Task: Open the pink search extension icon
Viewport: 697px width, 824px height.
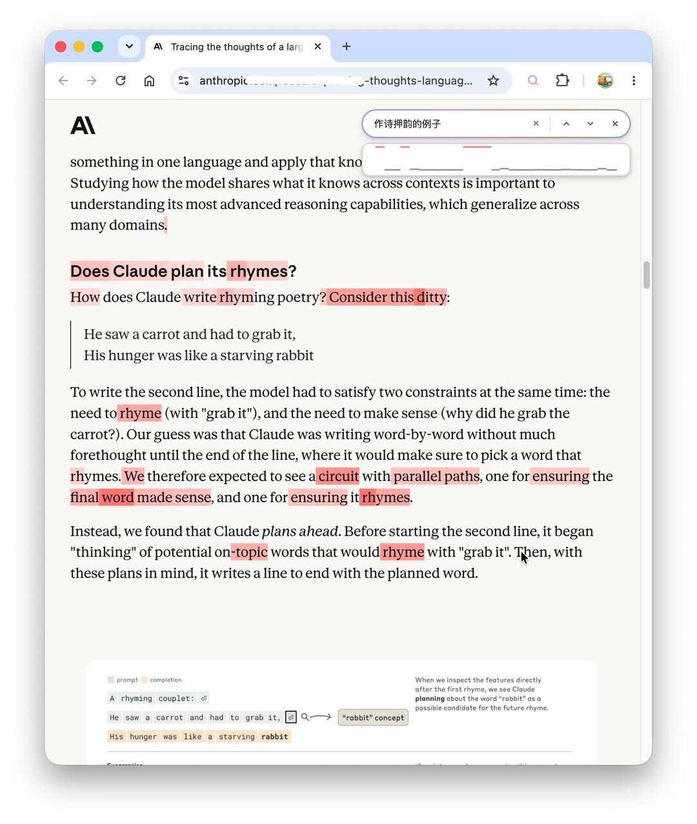Action: pos(533,81)
